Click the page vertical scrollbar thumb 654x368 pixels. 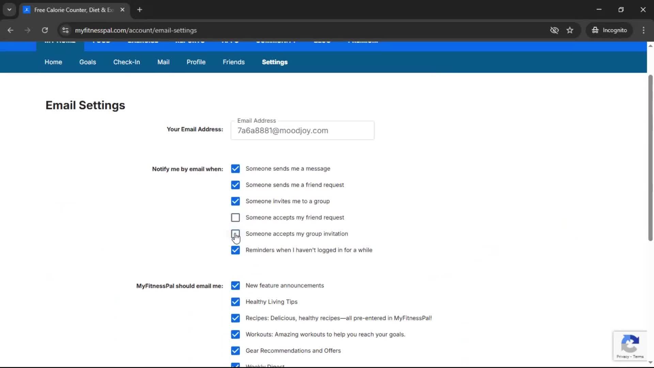point(650,158)
